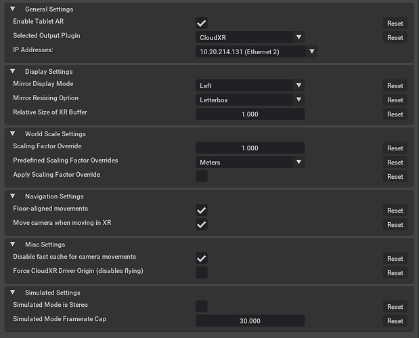Click the Relative Size of XR Buffer field
419x338 pixels.
click(x=250, y=114)
